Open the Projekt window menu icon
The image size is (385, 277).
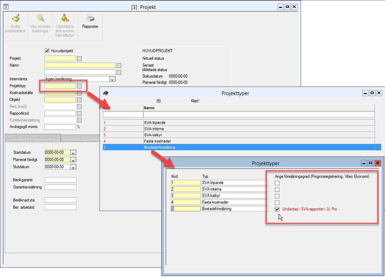pyautogui.click(x=6, y=7)
